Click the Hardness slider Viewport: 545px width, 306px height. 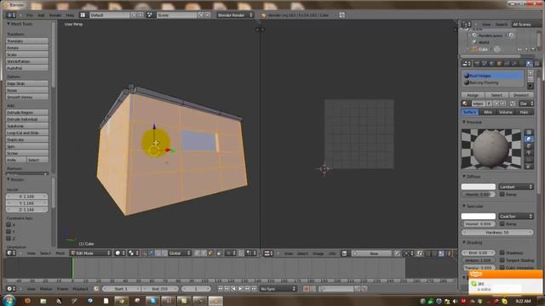(497, 232)
